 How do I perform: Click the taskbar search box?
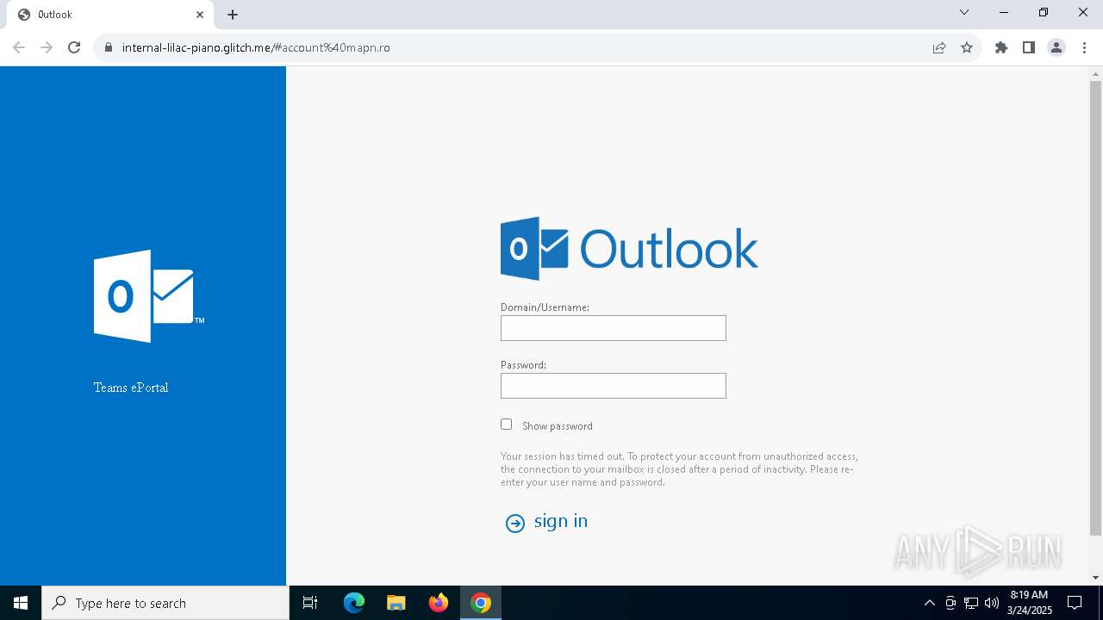165,603
